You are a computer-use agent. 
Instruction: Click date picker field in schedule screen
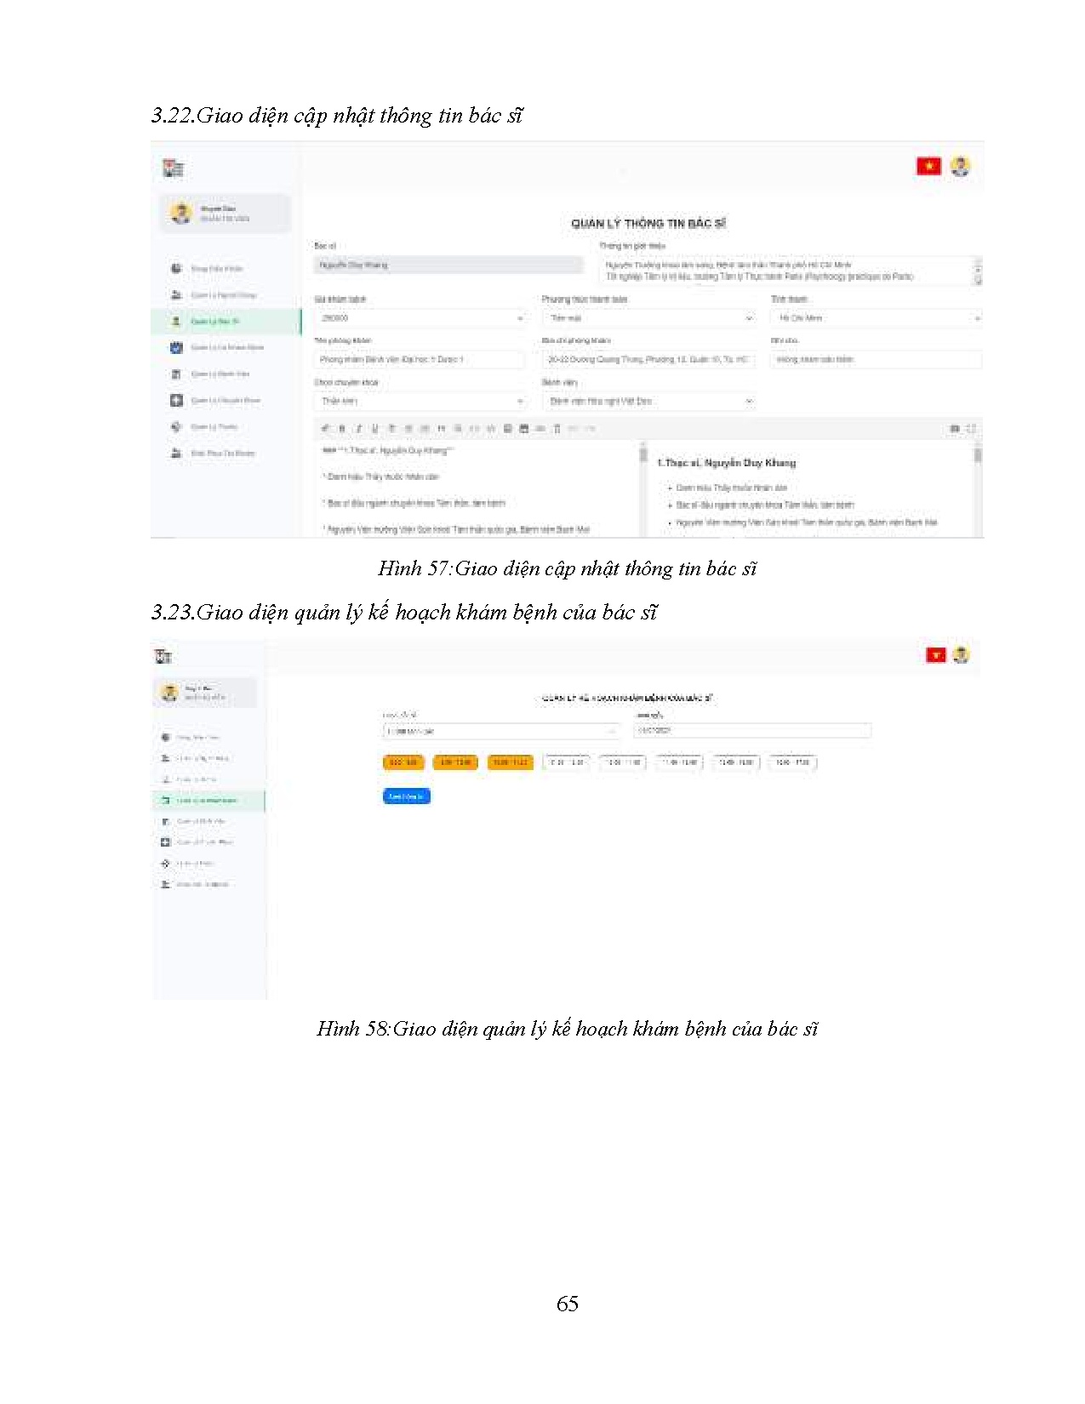tap(752, 730)
